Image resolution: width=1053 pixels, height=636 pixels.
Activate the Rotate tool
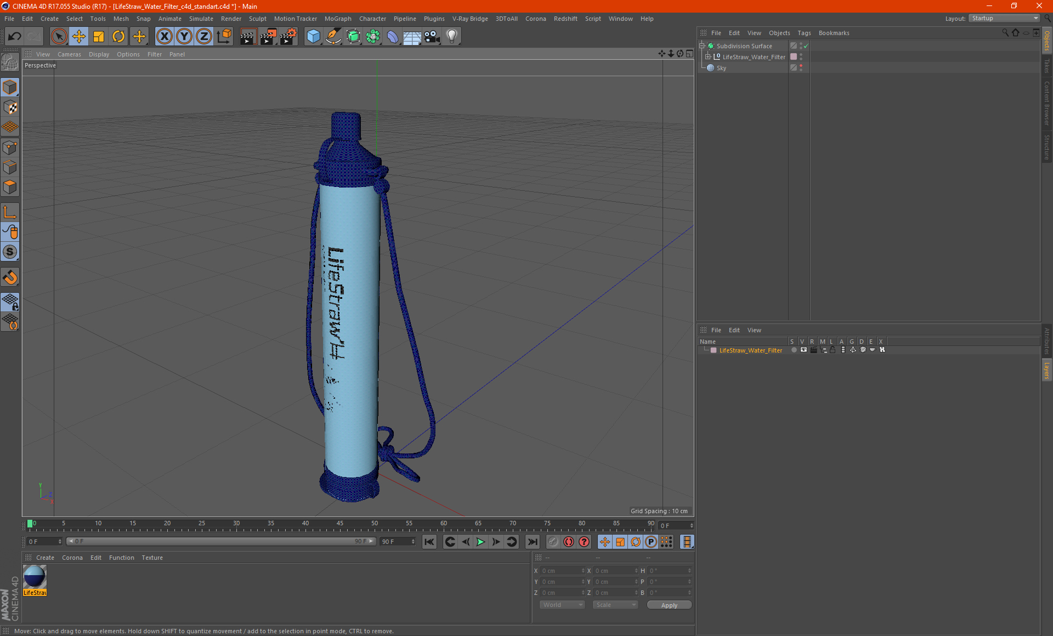[118, 37]
